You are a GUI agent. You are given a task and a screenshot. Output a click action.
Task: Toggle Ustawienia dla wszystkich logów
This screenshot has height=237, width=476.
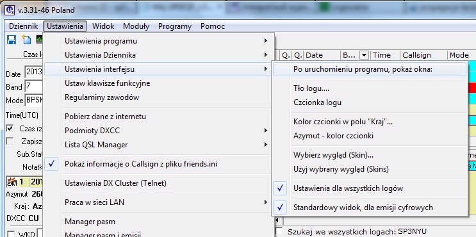pyautogui.click(x=370, y=188)
